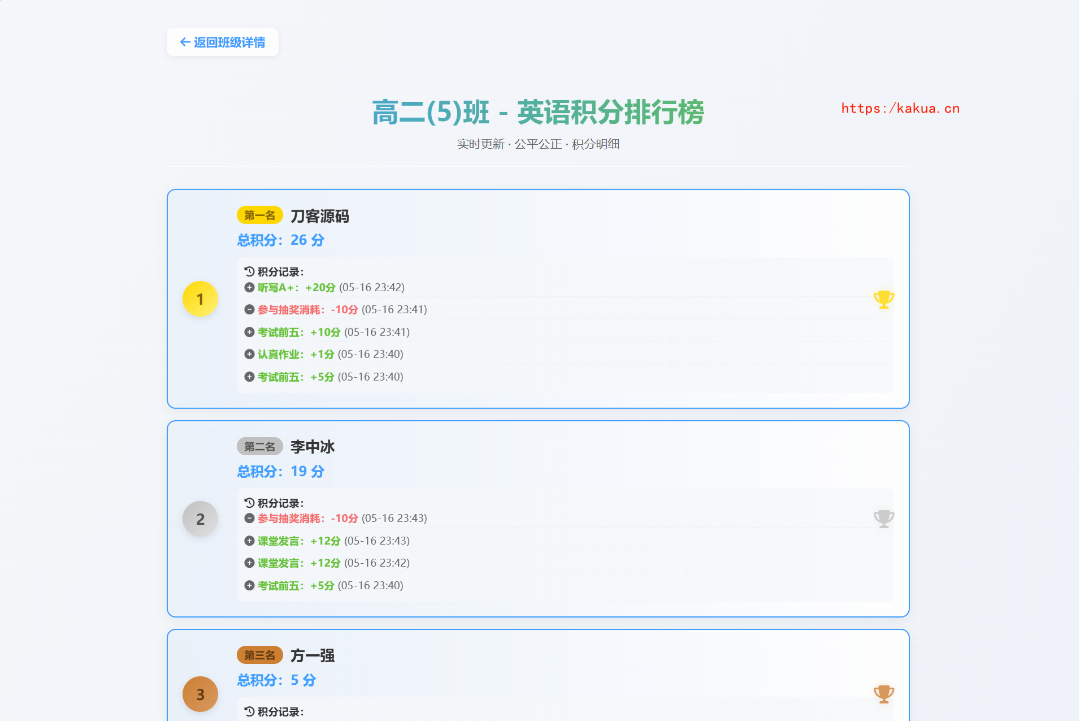Click 积分记录 heading in 刀客源码's card
The height and width of the screenshot is (721, 1080).
(281, 271)
